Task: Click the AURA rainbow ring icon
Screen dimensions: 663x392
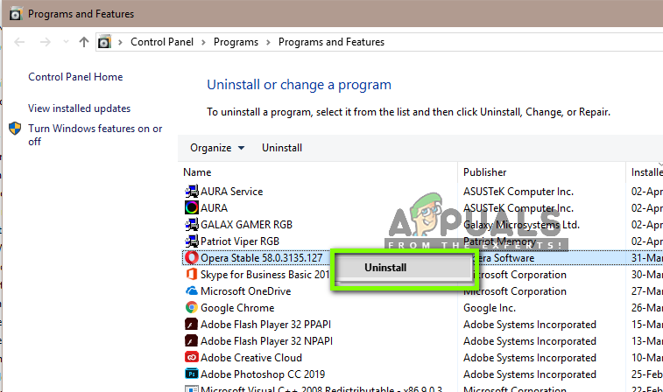Action: coord(192,208)
